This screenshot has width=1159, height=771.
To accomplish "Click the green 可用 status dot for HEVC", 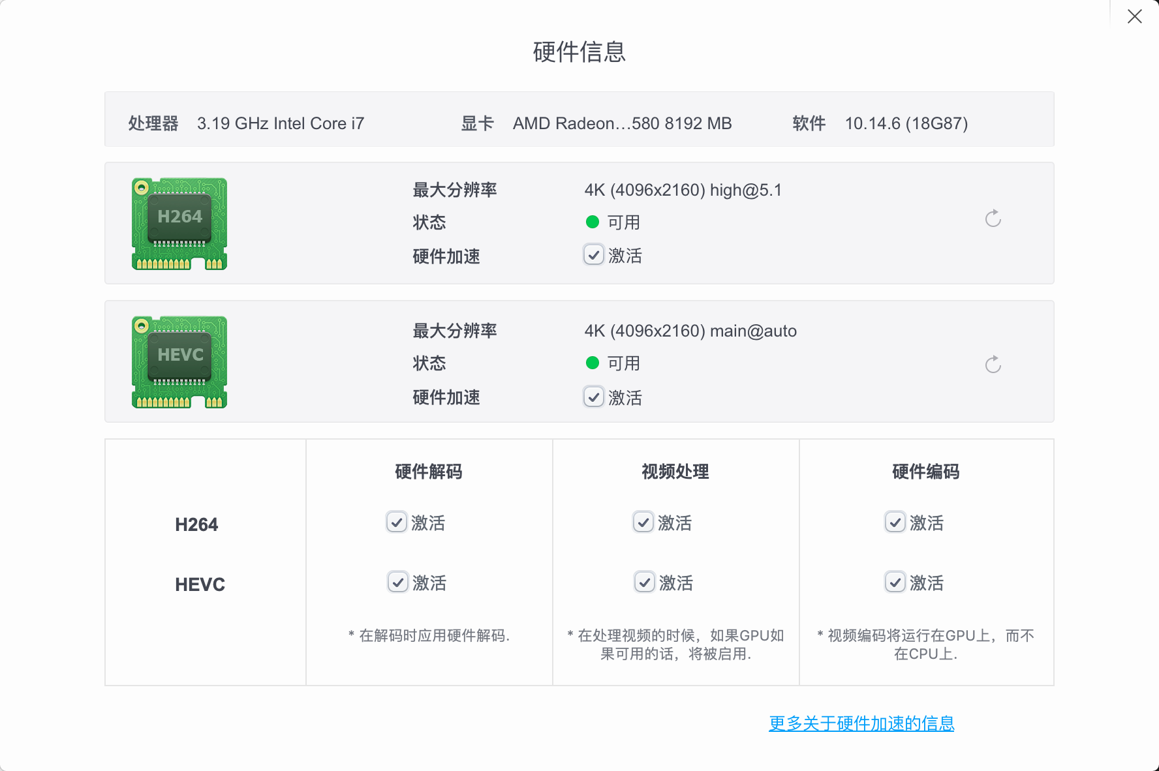I will (593, 363).
